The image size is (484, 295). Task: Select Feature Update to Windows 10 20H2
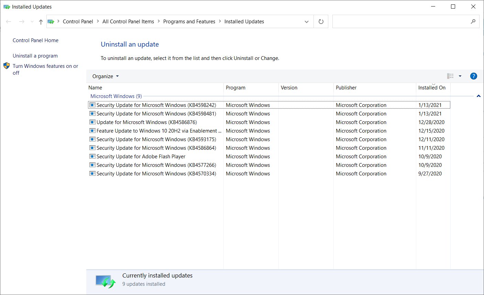pos(159,131)
